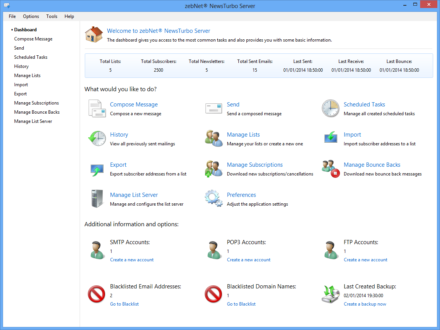Select Manage Lists in the sidebar
This screenshot has width=440, height=330.
(27, 76)
